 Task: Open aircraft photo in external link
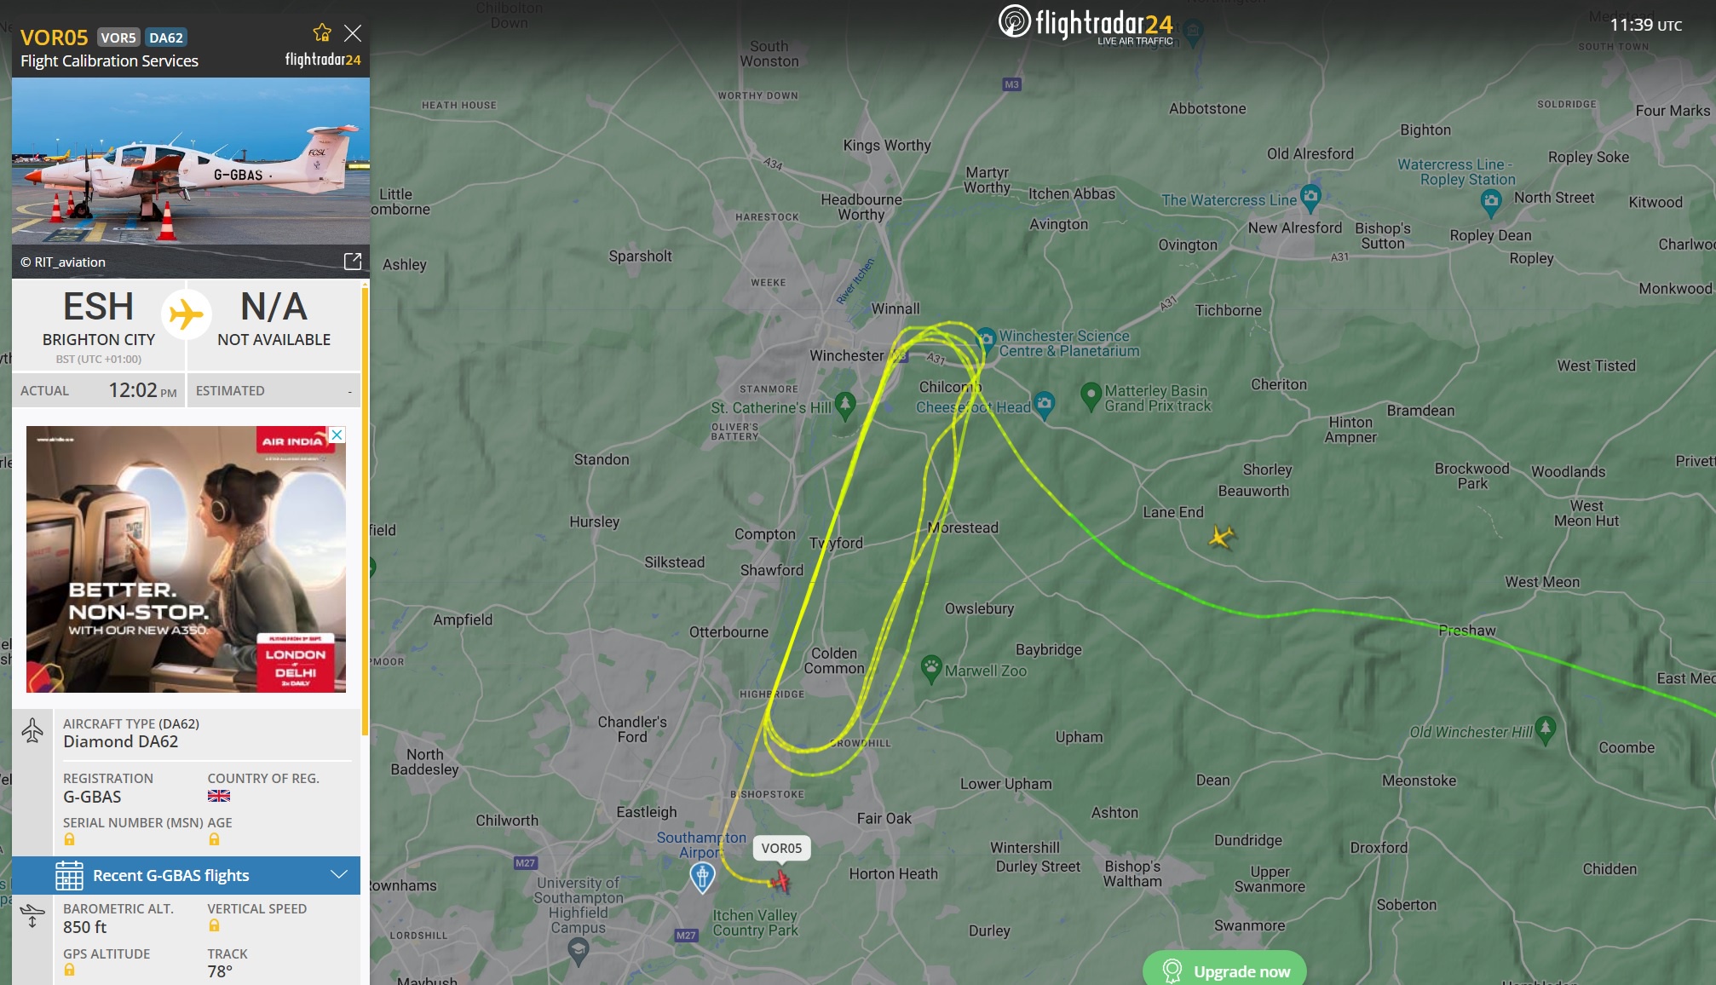click(x=353, y=261)
